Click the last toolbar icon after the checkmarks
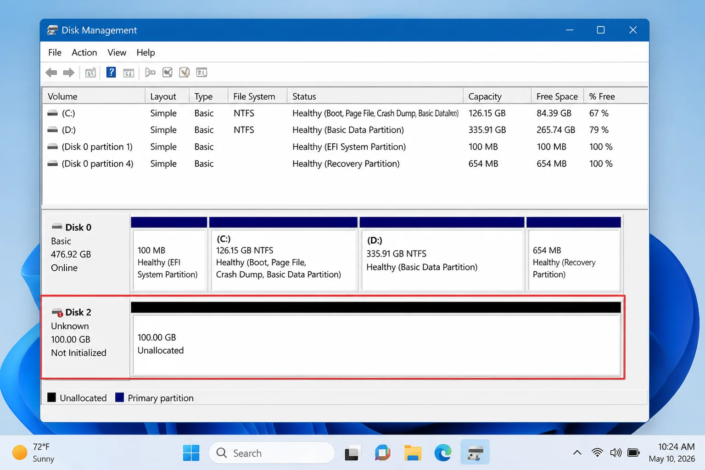The height and width of the screenshot is (470, 705). tap(202, 73)
